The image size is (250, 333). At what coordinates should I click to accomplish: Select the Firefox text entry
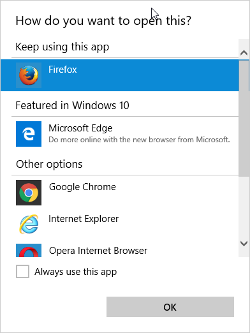pyautogui.click(x=120, y=75)
